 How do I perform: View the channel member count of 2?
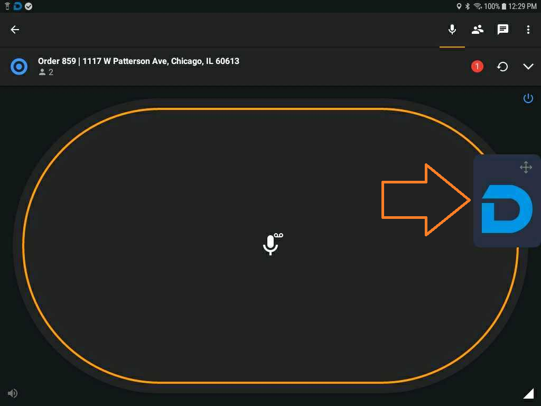[x=46, y=72]
